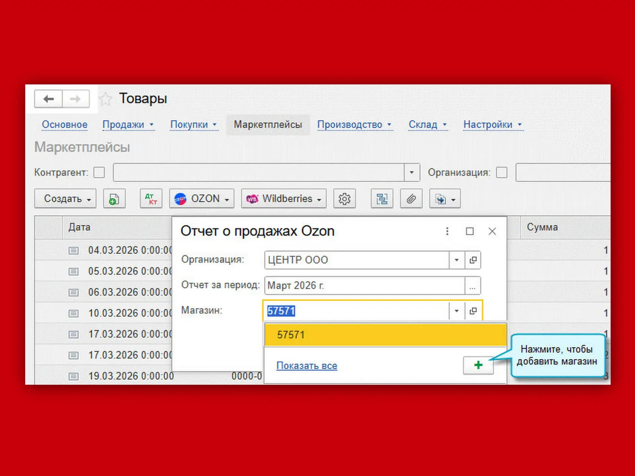Open the Основное section
635x476 pixels.
tap(64, 125)
